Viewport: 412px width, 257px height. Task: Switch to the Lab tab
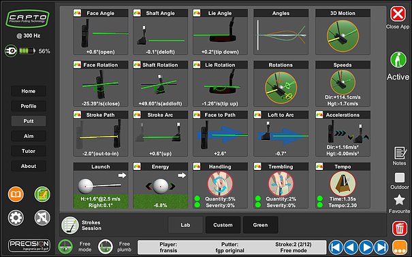pyautogui.click(x=185, y=225)
